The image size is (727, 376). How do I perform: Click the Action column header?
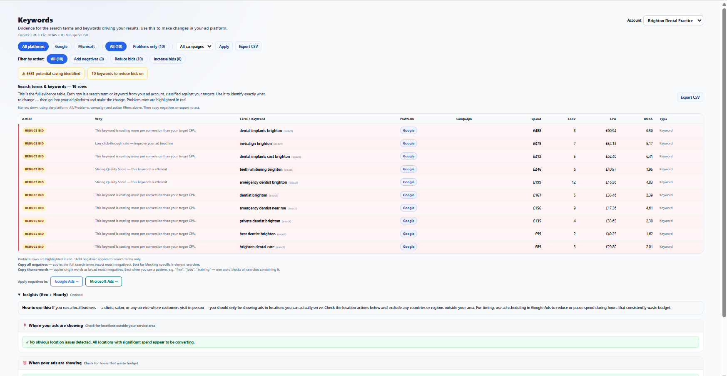pyautogui.click(x=27, y=119)
